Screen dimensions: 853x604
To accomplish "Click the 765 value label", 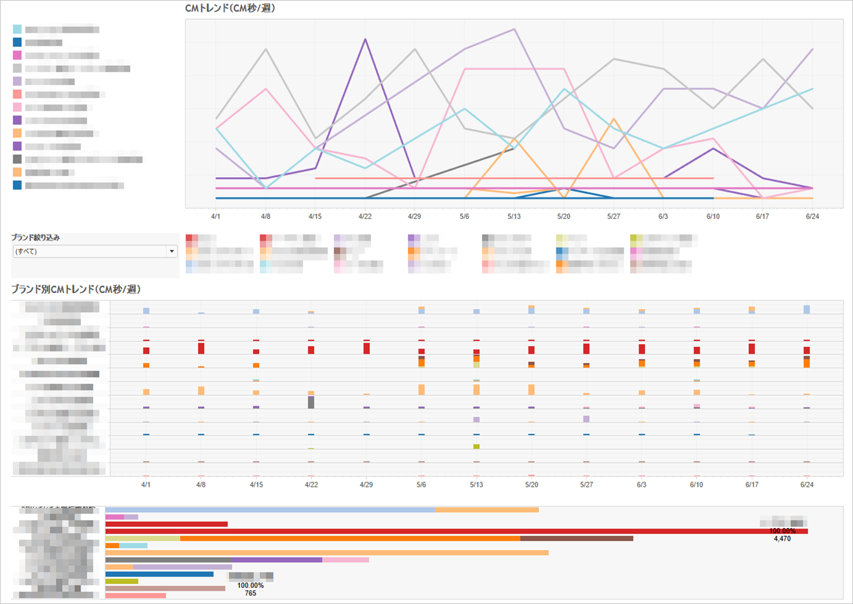I will pos(250,593).
